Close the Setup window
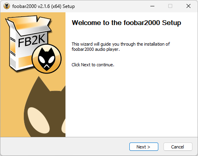This screenshot has width=198, height=156. (188, 6)
